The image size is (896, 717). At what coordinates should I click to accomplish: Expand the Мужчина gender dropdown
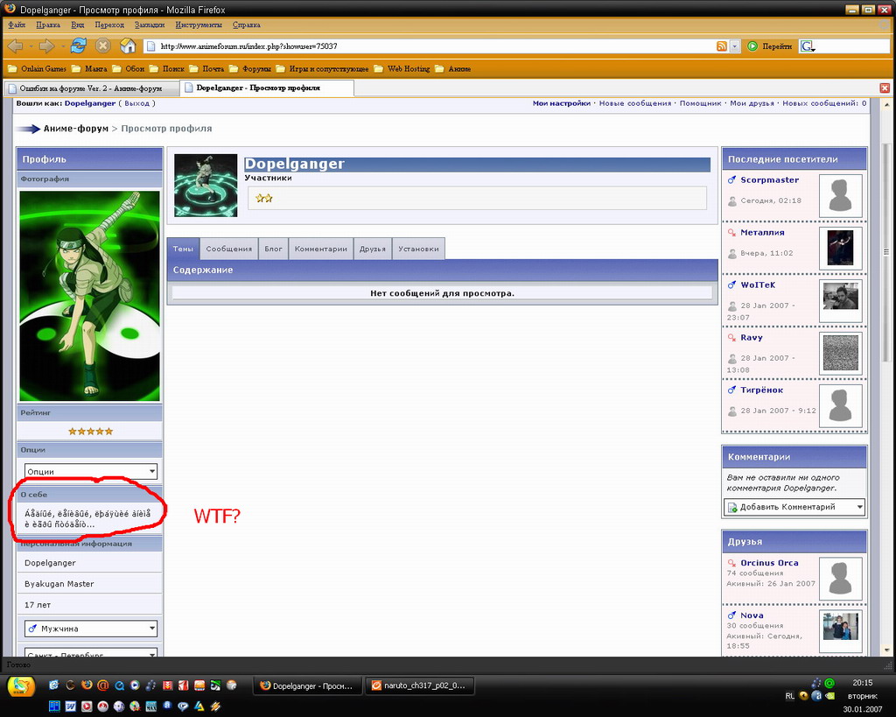coord(90,629)
